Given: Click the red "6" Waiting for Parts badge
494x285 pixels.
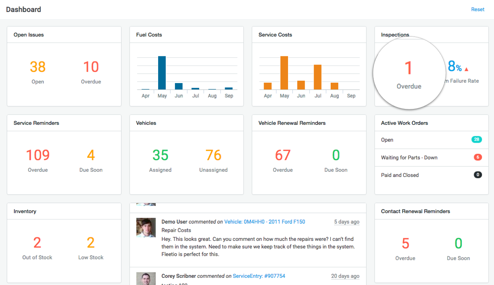Looking at the screenshot, I should 478,157.
